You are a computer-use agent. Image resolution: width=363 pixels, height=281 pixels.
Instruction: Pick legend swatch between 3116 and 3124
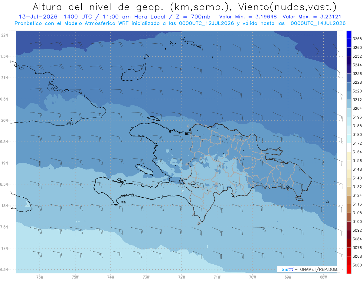(x=349, y=200)
